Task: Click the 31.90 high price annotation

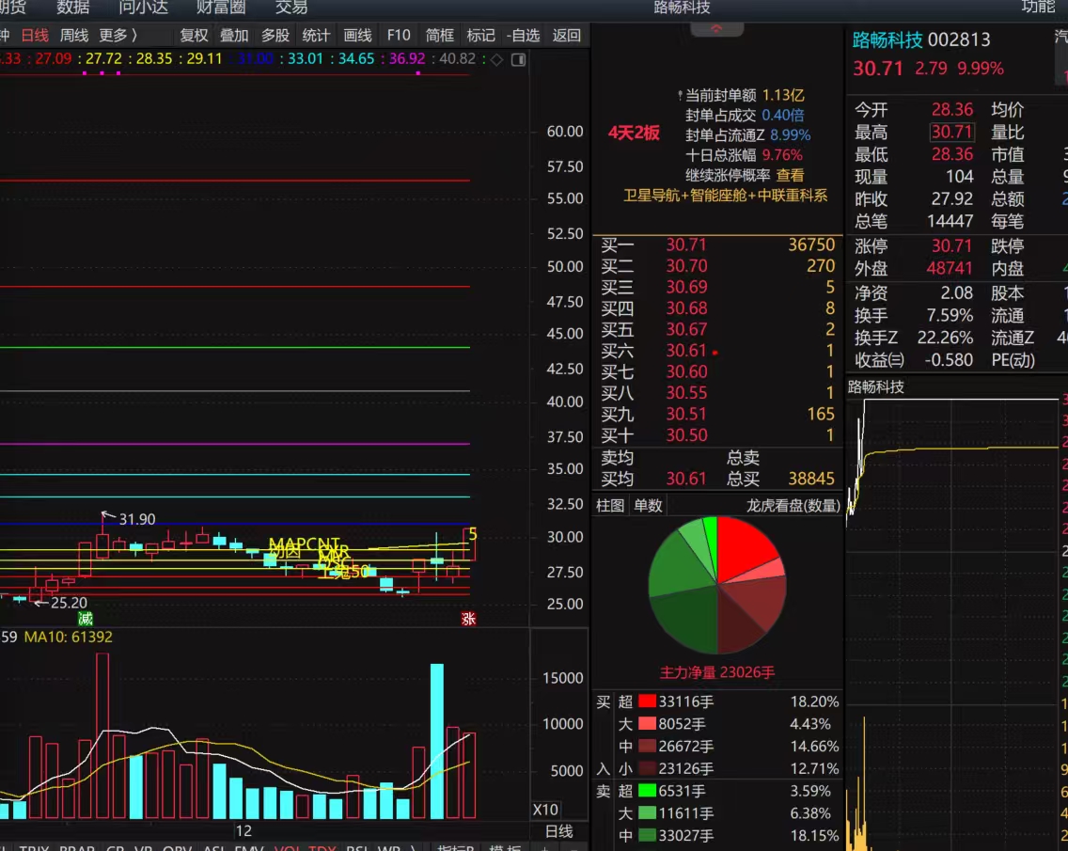Action: (137, 519)
